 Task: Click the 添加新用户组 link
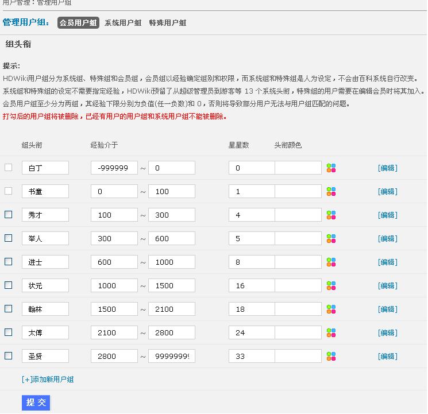pos(48,380)
